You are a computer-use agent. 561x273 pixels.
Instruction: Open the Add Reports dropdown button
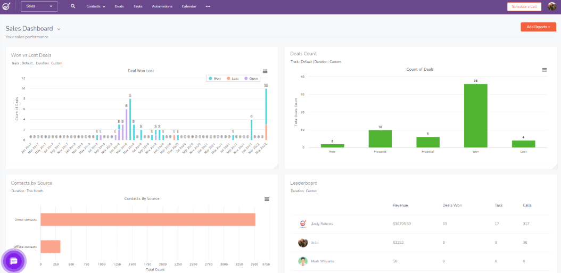click(x=538, y=27)
